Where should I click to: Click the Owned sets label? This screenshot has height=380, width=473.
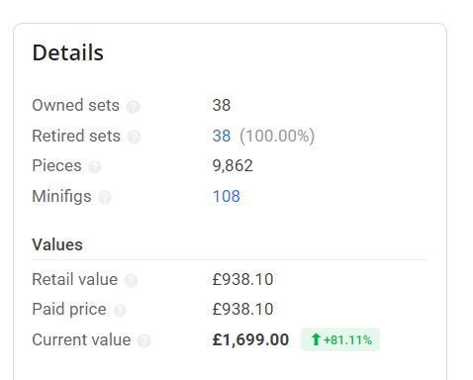(x=75, y=105)
